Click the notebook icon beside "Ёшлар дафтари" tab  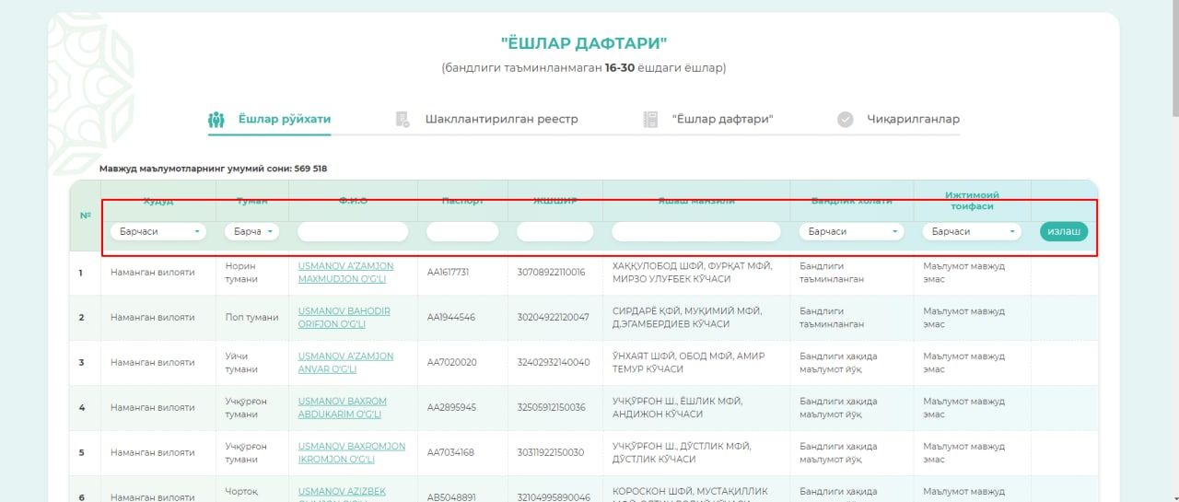coord(650,120)
